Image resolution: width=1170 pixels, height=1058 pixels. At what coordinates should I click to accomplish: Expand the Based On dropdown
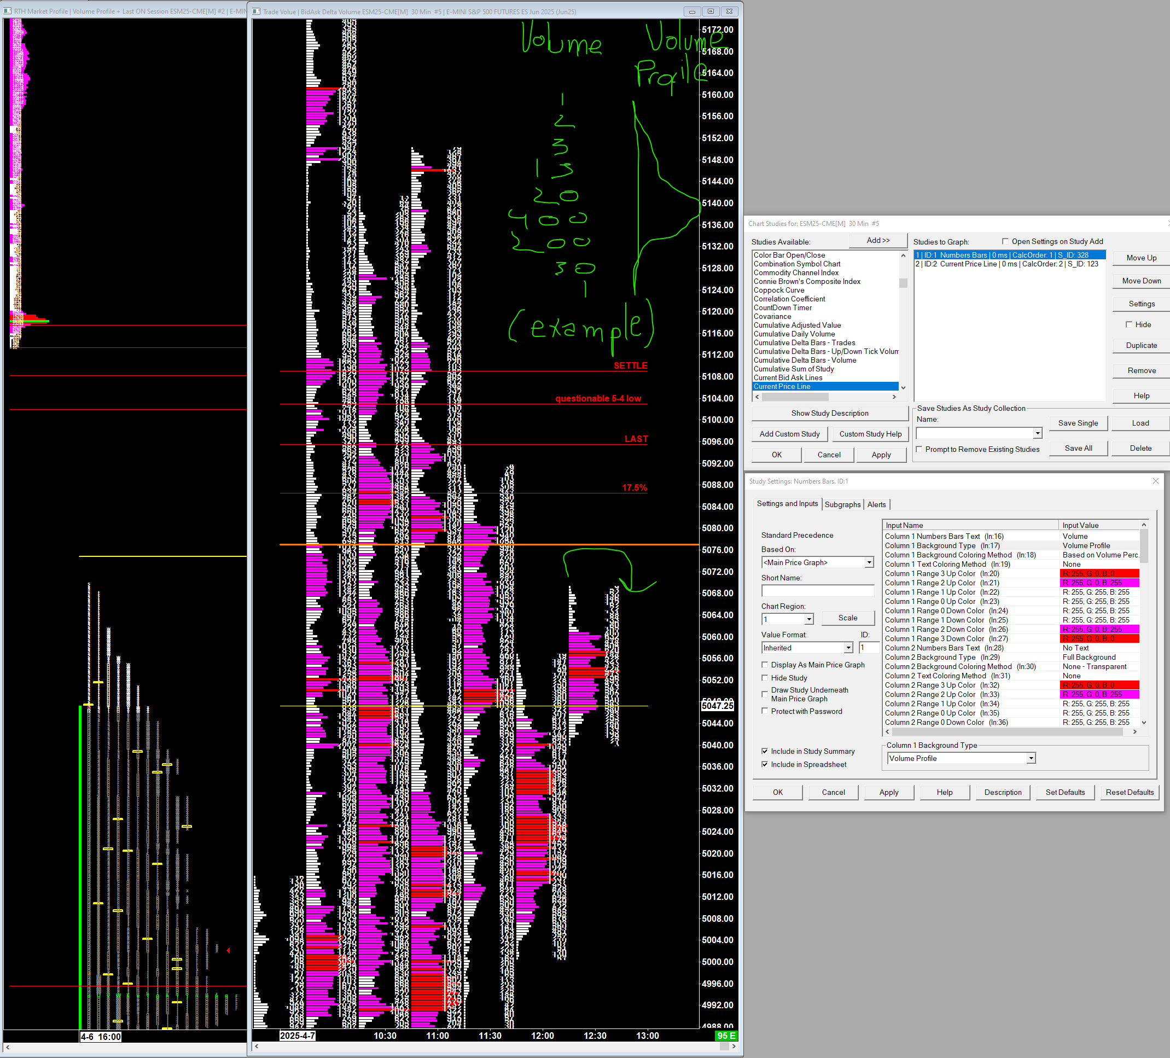click(x=869, y=562)
